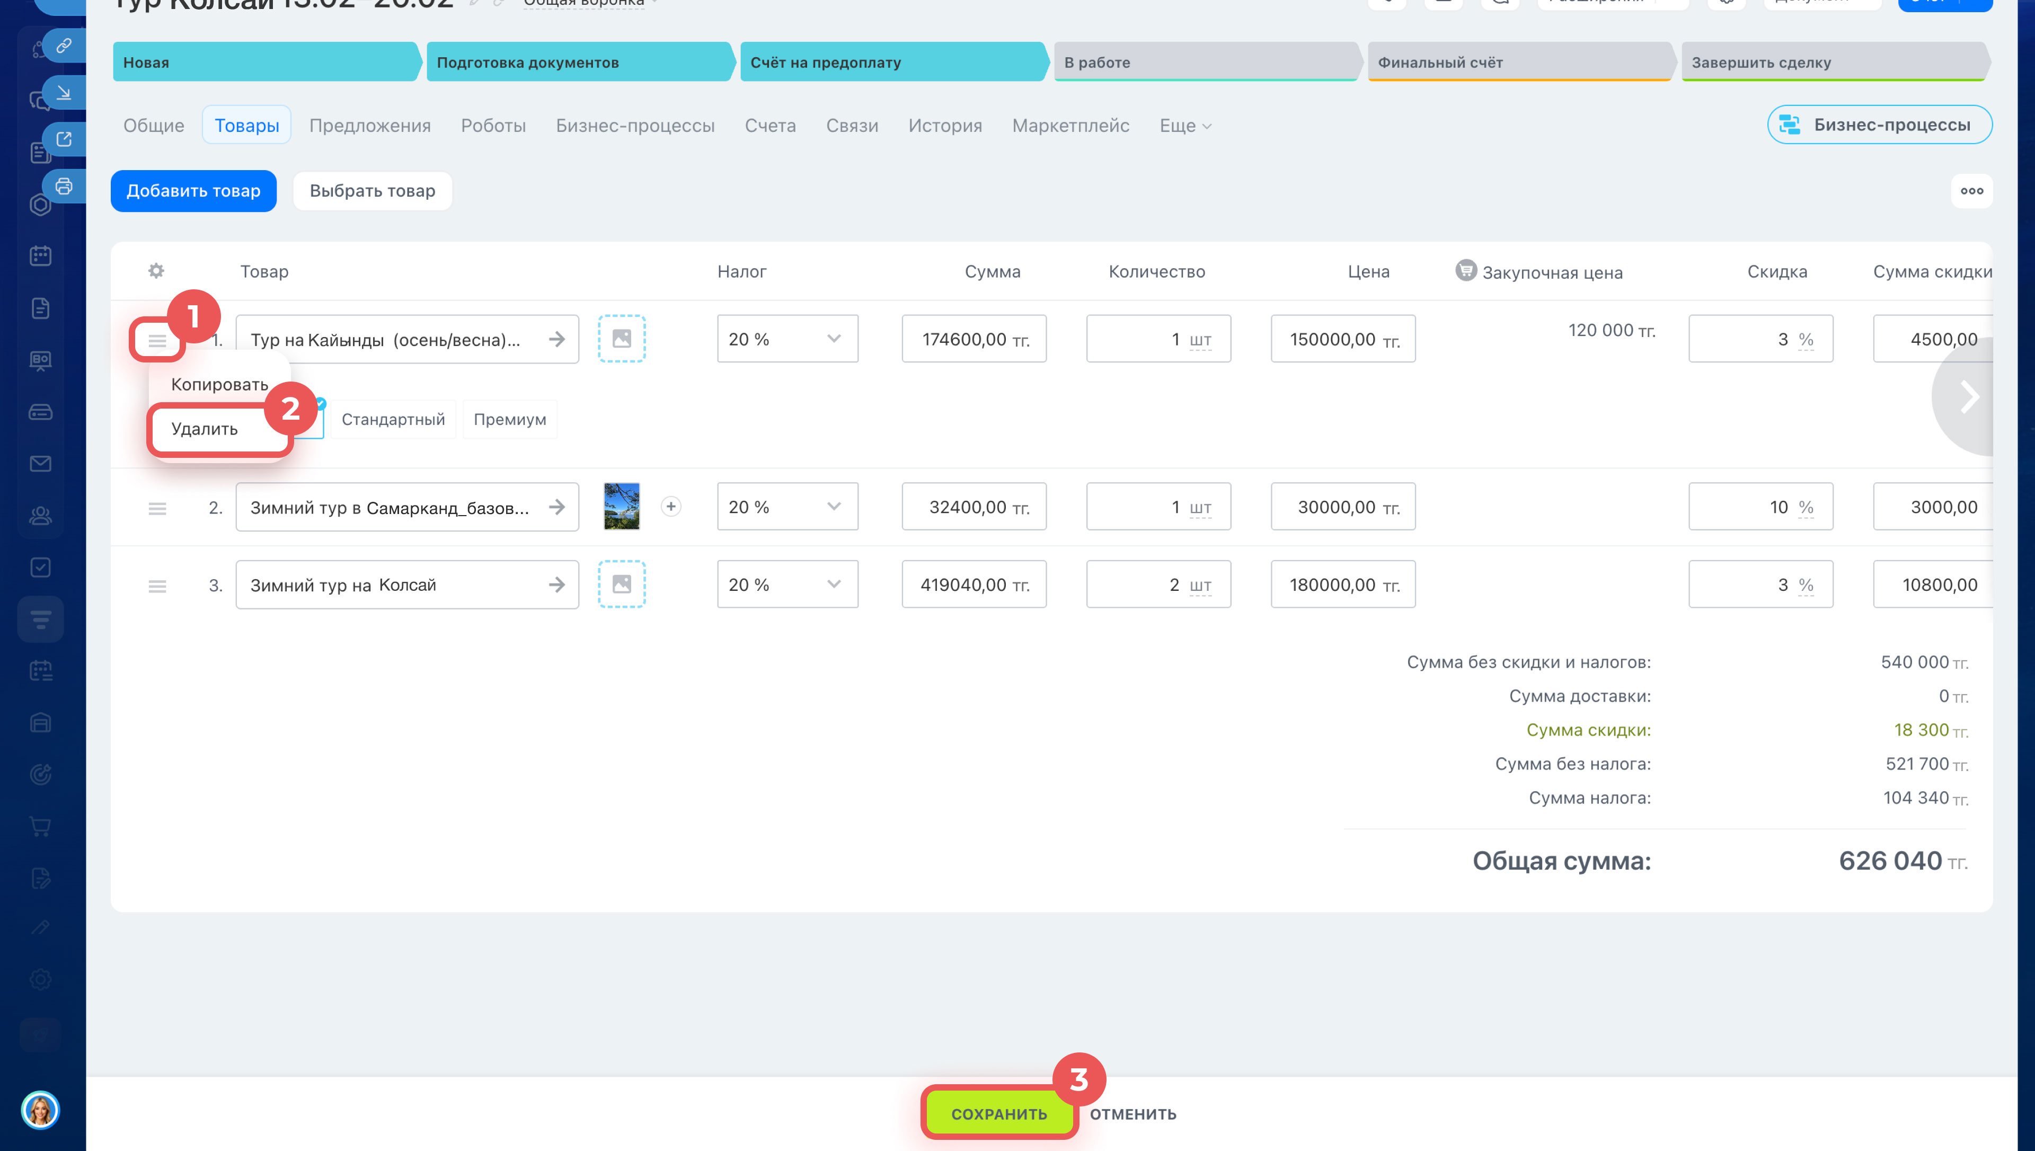Expand the Еще tabs menu
Viewport: 2035px width, 1151px height.
[x=1184, y=126]
